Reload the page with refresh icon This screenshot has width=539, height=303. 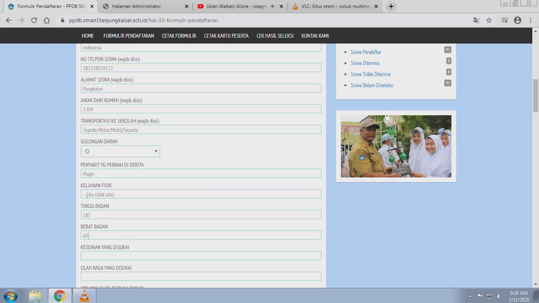coord(34,20)
